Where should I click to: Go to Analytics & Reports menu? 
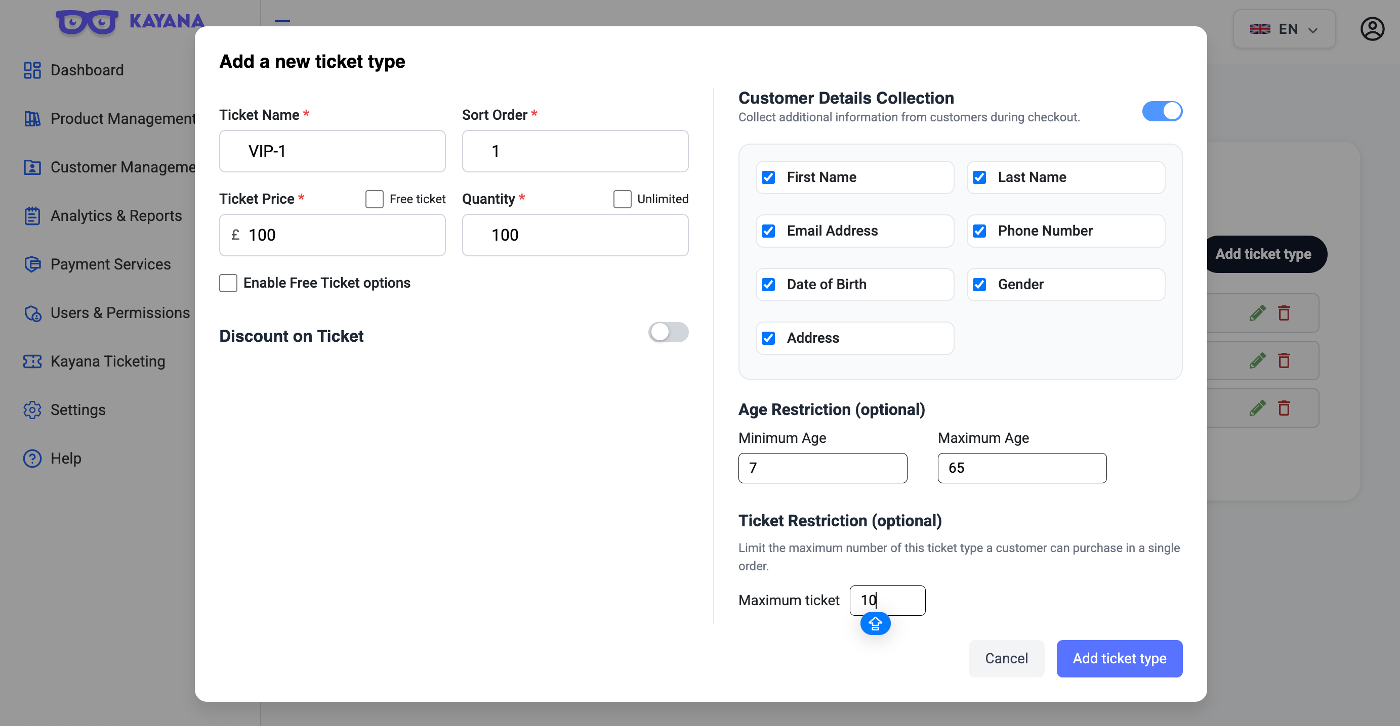[116, 215]
